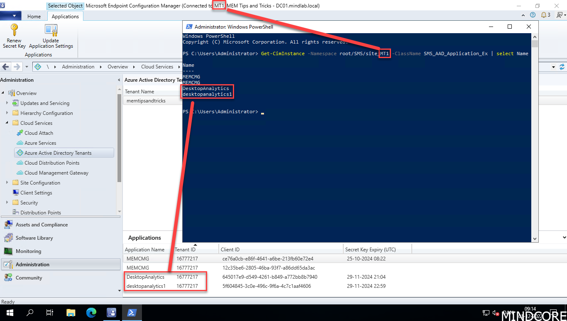
Task: Click the forward navigation arrow
Action: pyautogui.click(x=17, y=67)
